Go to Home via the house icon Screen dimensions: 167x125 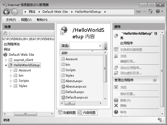click(151, 11)
